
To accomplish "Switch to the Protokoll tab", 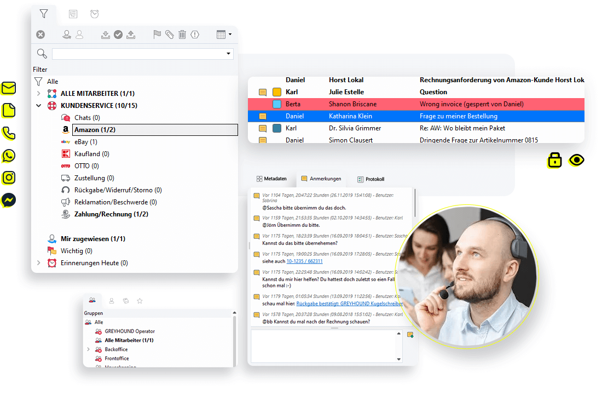I will coord(371,179).
